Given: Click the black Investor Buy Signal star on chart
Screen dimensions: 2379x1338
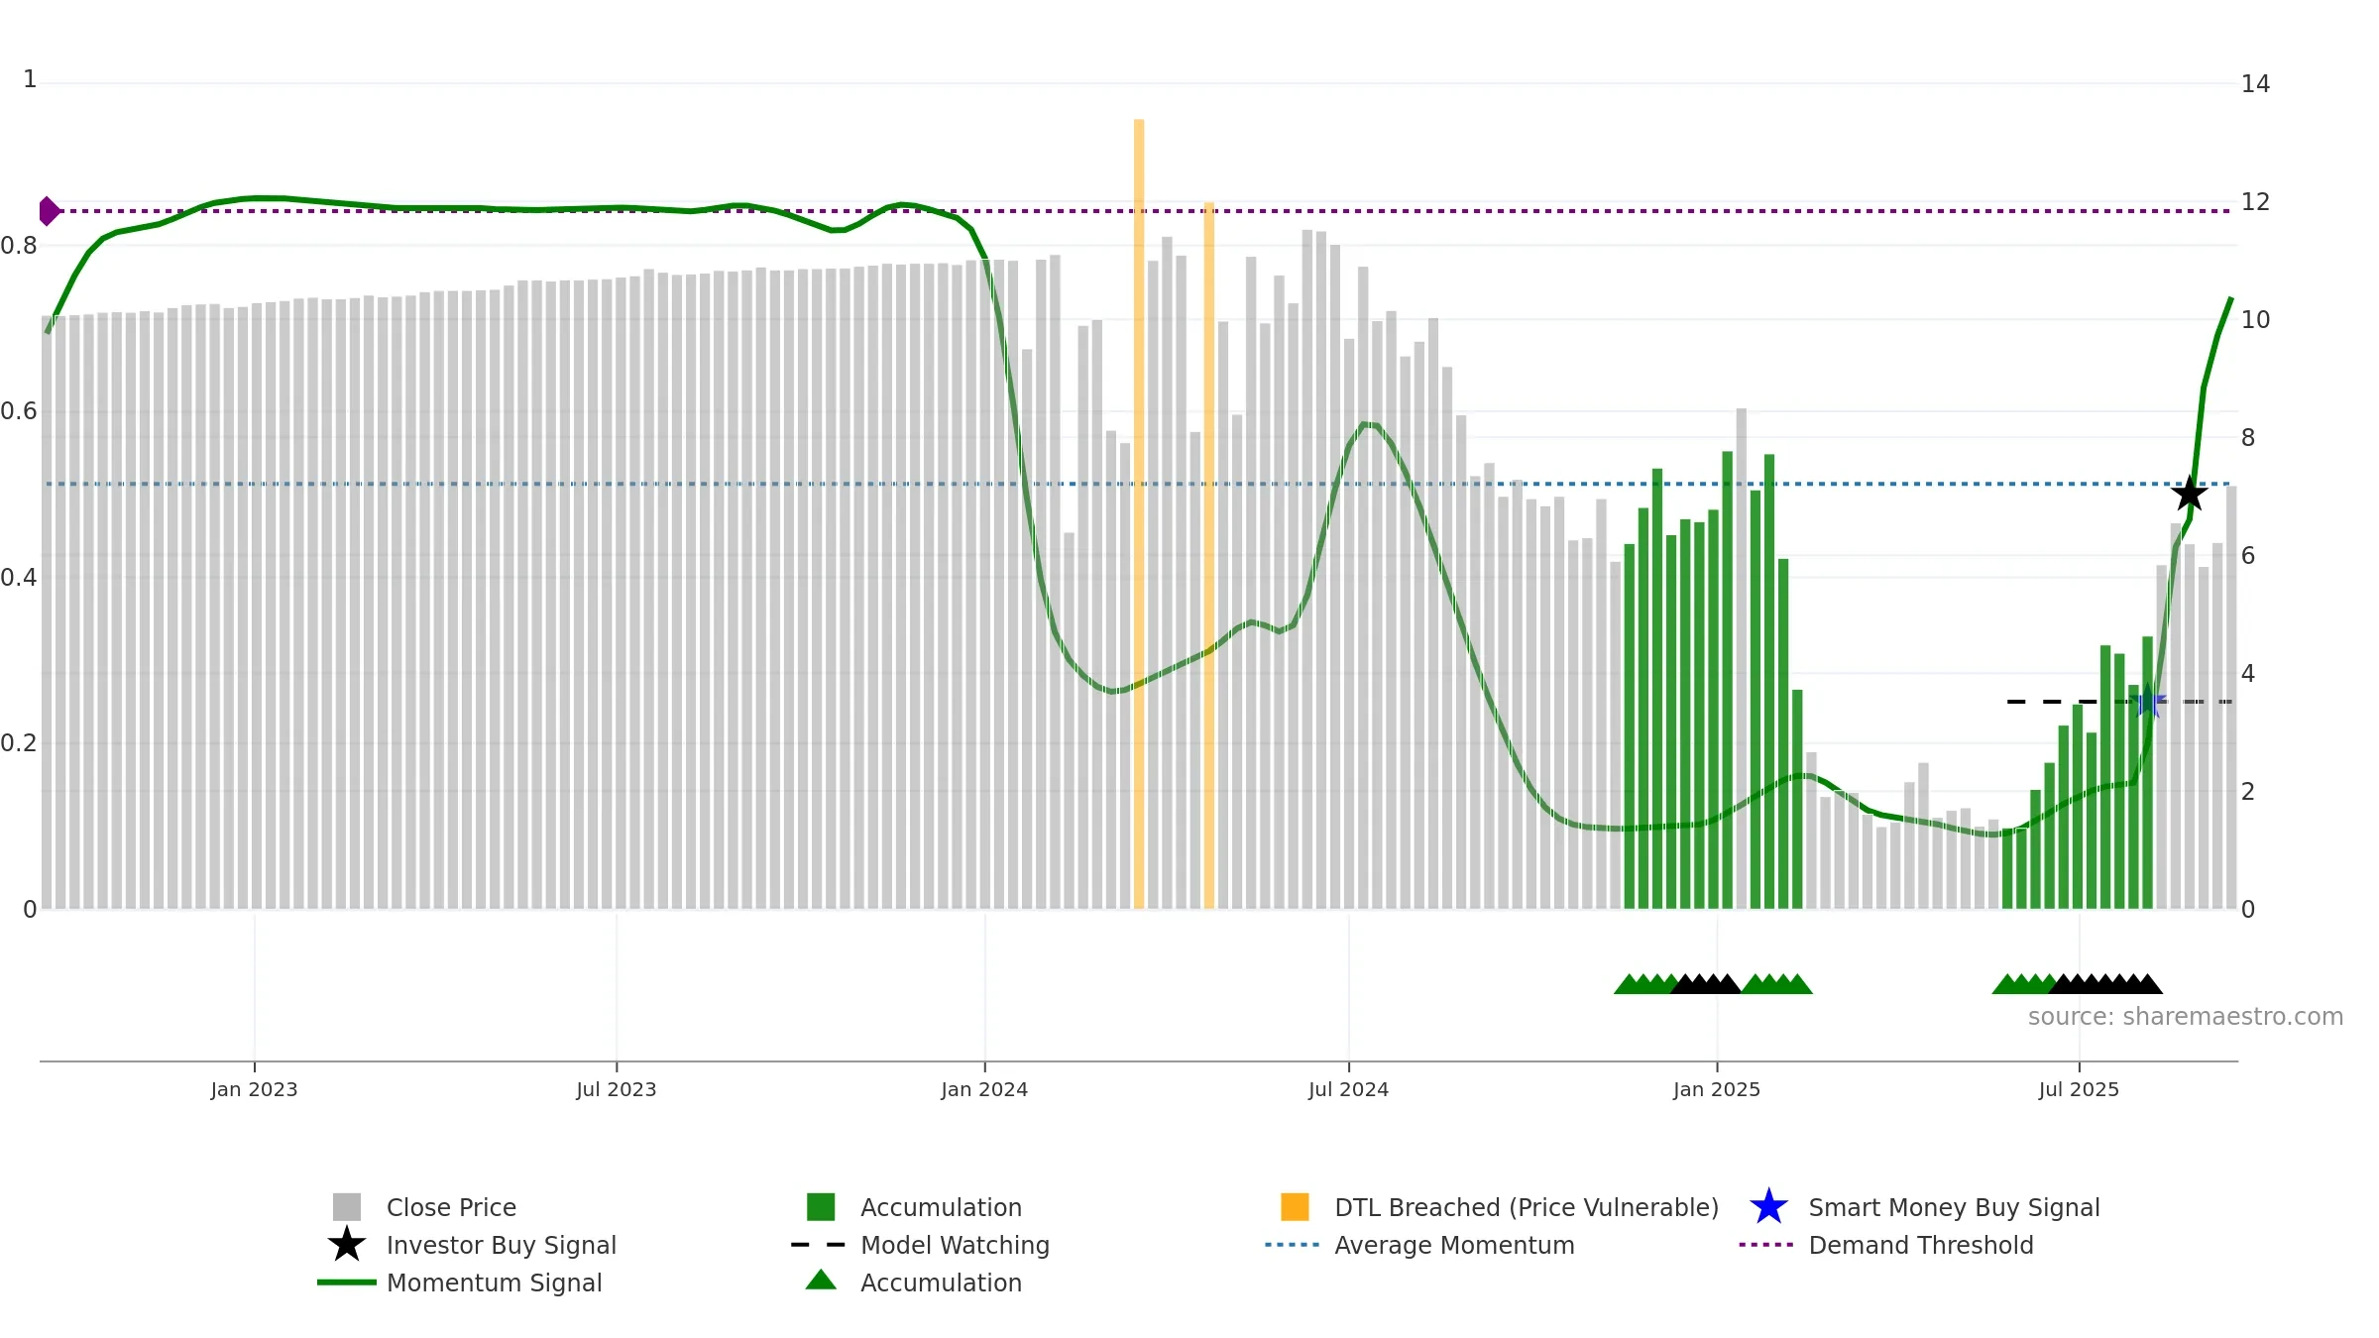Looking at the screenshot, I should [x=2189, y=494].
